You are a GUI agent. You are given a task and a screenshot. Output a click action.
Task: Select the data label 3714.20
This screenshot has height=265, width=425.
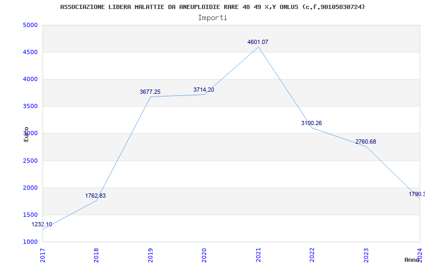(203, 90)
